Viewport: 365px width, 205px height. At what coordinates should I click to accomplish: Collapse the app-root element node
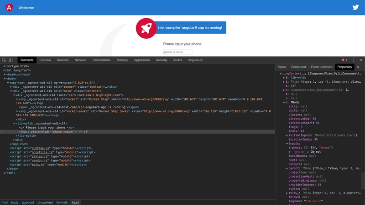pyautogui.click(x=8, y=83)
